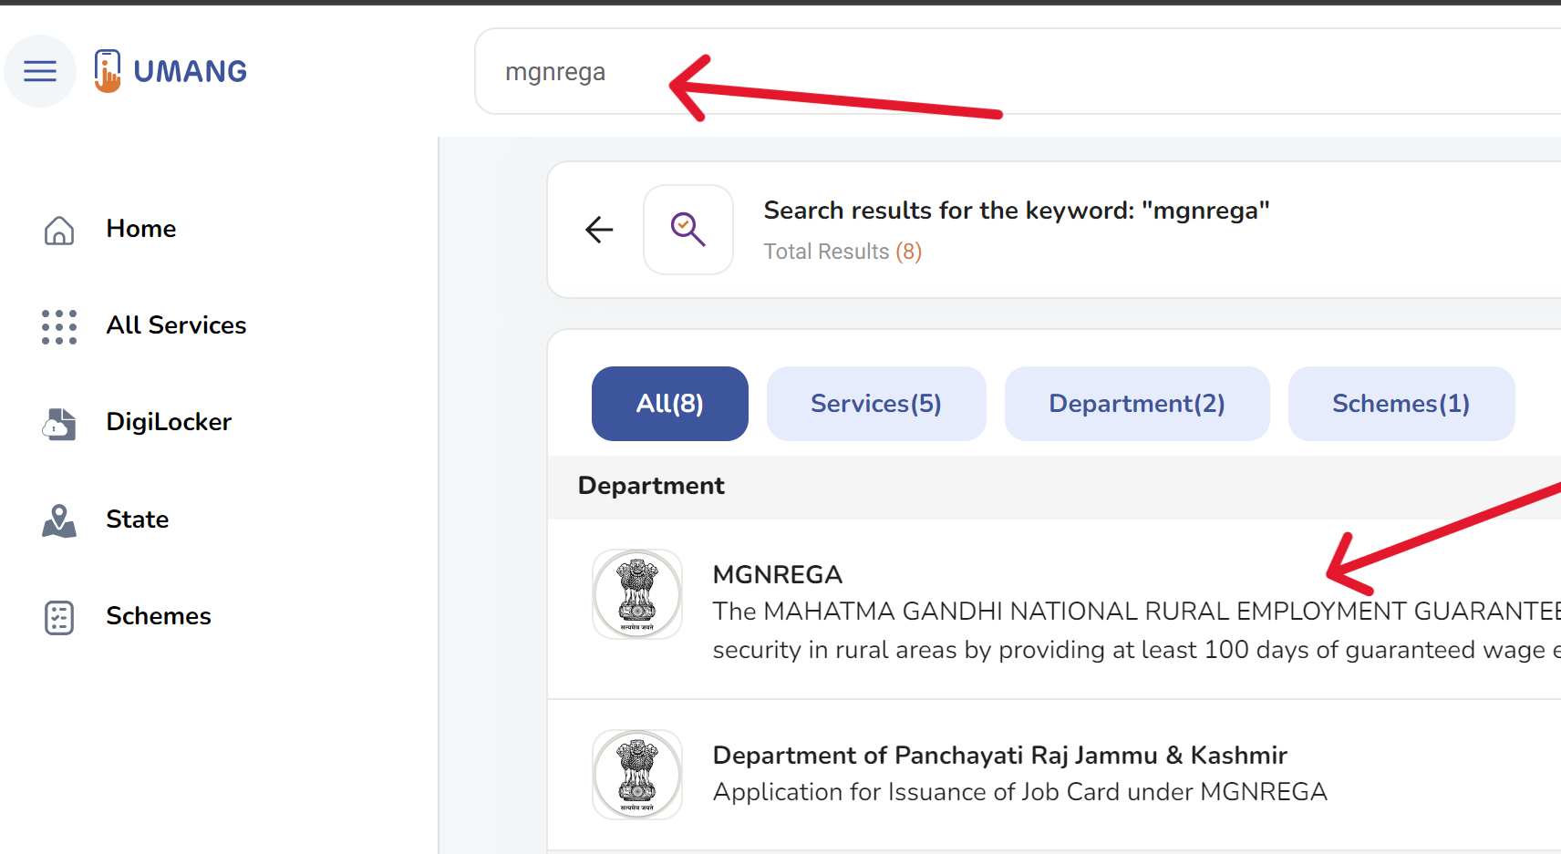Click the State map icon
The height and width of the screenshot is (854, 1561).
click(x=59, y=520)
